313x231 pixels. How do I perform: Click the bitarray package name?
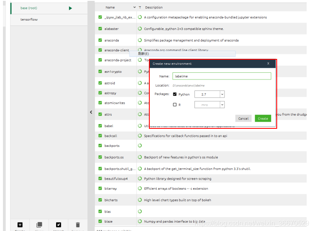click(x=111, y=189)
